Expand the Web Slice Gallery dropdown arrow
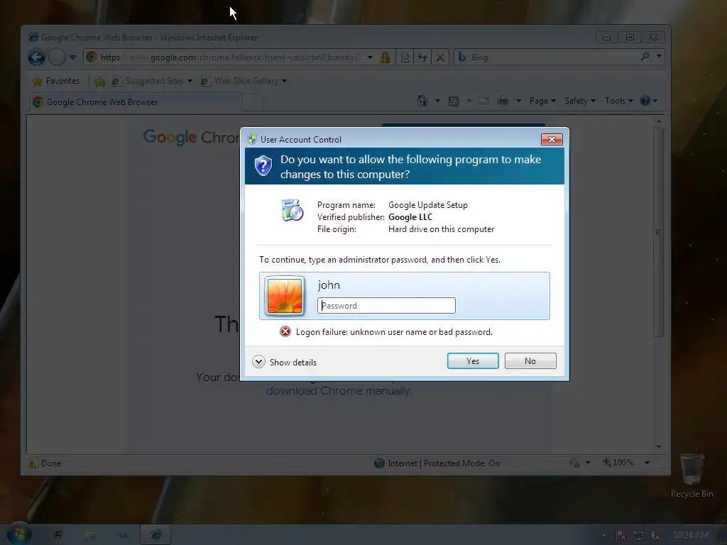 coord(284,81)
